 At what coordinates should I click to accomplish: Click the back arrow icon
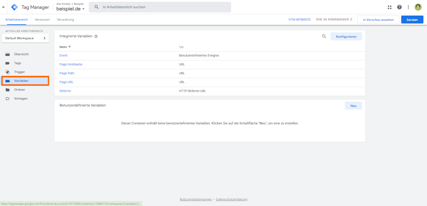pos(3,7)
